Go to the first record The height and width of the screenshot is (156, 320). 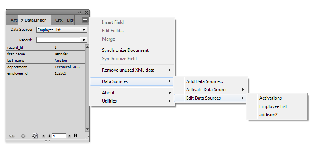coord(43,136)
